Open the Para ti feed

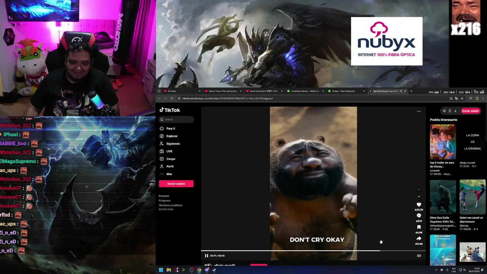pyautogui.click(x=167, y=129)
